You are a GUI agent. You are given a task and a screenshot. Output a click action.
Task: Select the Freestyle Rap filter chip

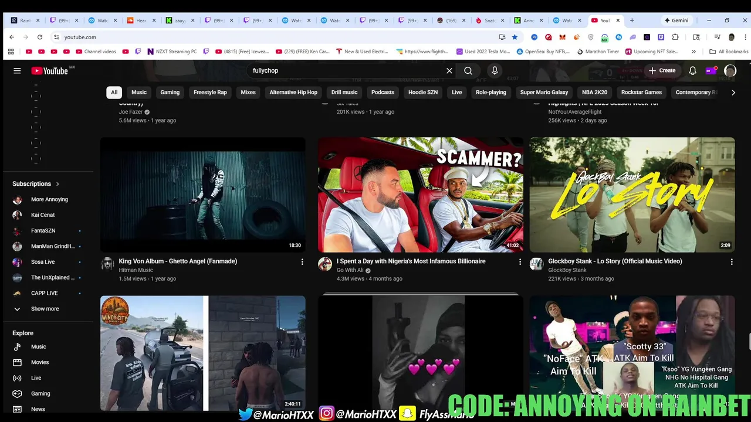coord(210,92)
